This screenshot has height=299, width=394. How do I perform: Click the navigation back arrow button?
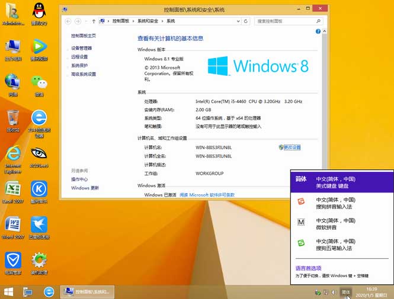coord(68,21)
